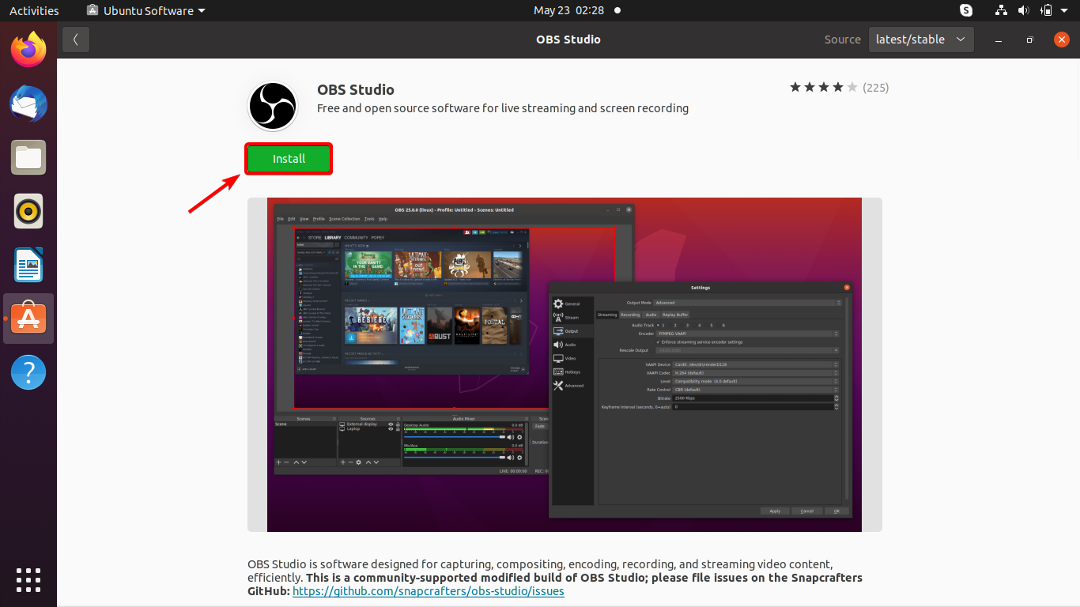Click the OBS Studio app title text

point(356,89)
